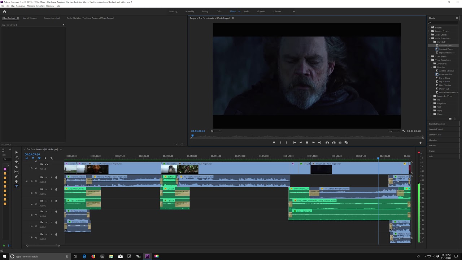Go to In point
Image resolution: width=462 pixels, height=260 pixels.
pos(295,143)
